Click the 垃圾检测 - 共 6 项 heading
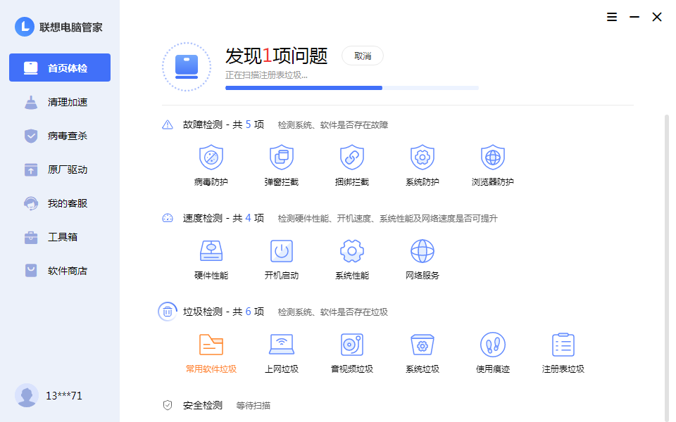 223,312
